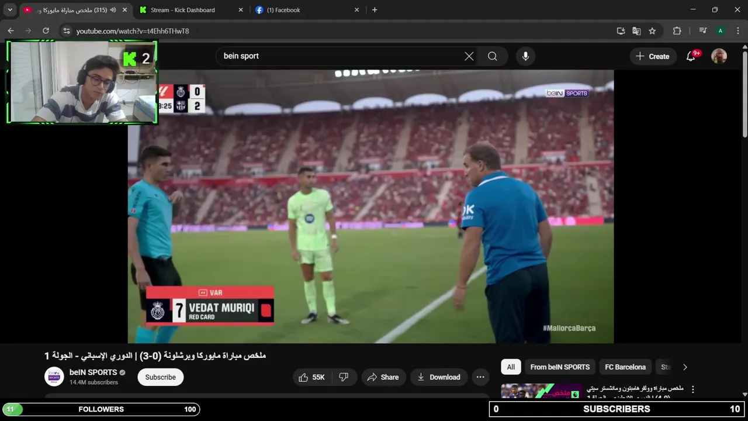Close the Facebook tab

point(357,10)
